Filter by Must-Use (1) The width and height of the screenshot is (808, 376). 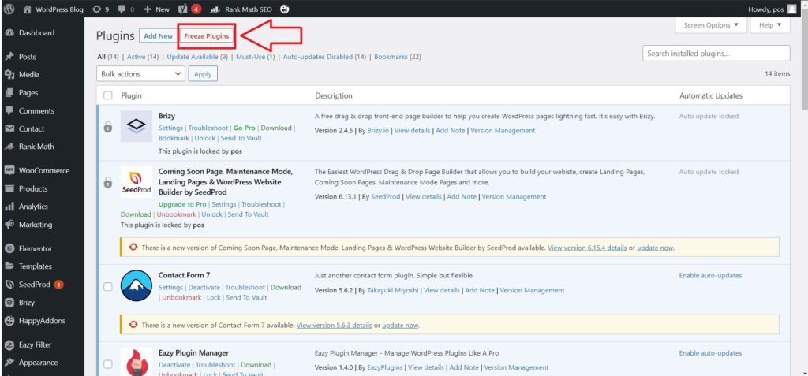(256, 57)
